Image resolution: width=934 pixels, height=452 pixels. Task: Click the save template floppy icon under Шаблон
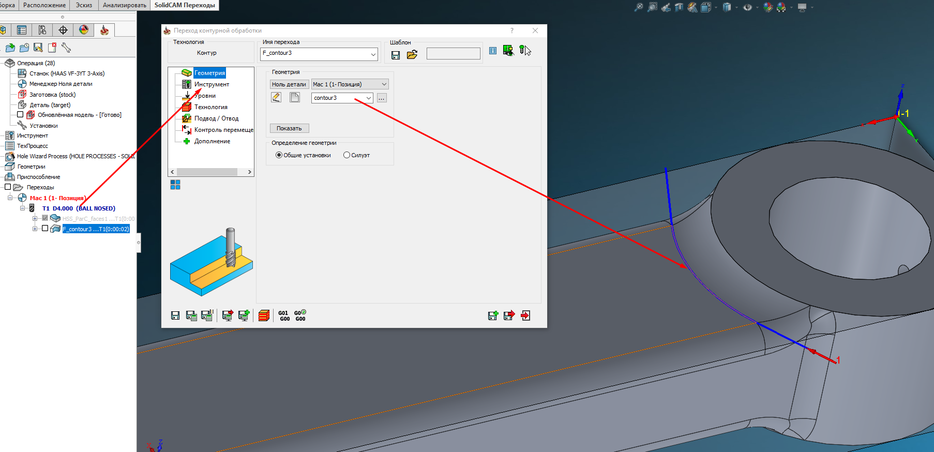click(x=396, y=55)
